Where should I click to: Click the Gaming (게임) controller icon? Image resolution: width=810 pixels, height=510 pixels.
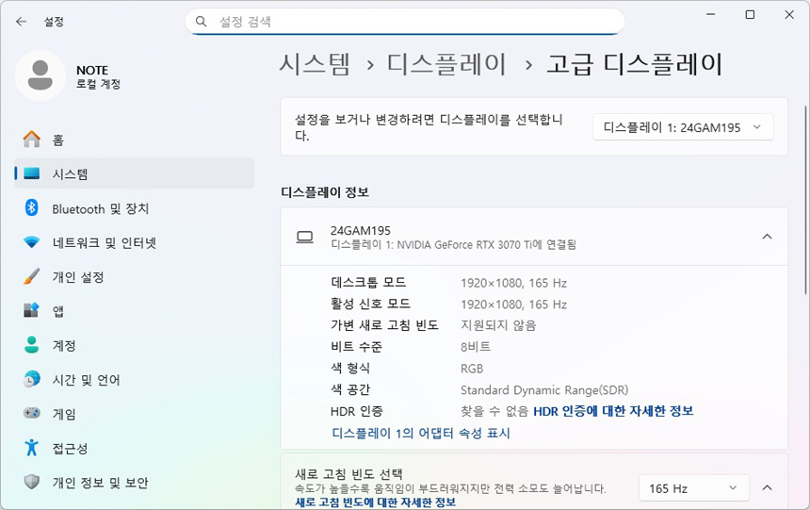pos(32,414)
